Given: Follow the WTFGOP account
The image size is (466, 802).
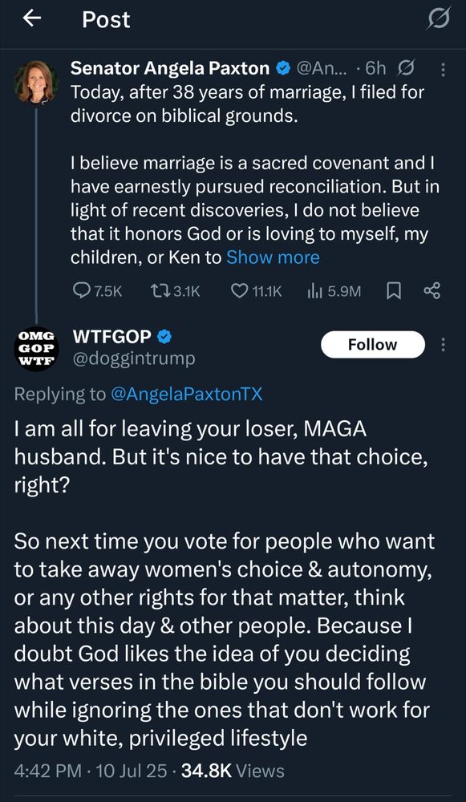Looking at the screenshot, I should pos(372,344).
